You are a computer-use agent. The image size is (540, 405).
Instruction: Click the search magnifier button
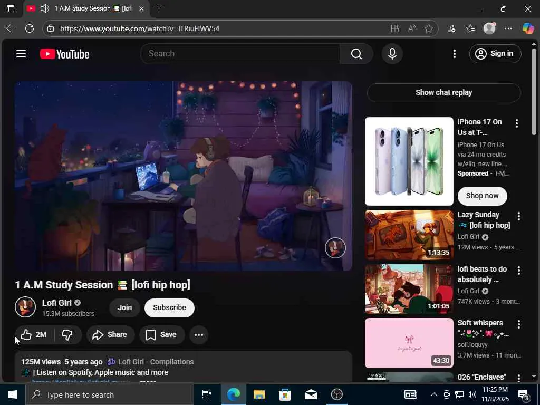[356, 54]
